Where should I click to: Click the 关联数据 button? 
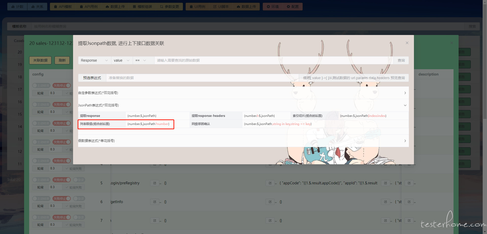click(40, 60)
